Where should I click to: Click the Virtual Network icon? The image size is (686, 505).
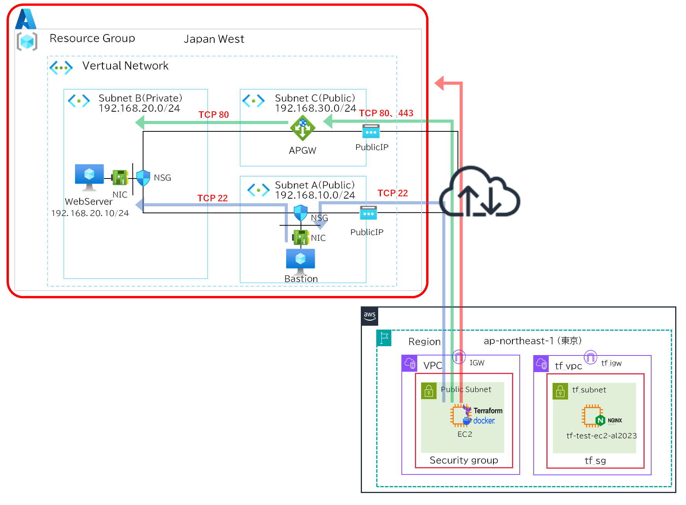[61, 68]
